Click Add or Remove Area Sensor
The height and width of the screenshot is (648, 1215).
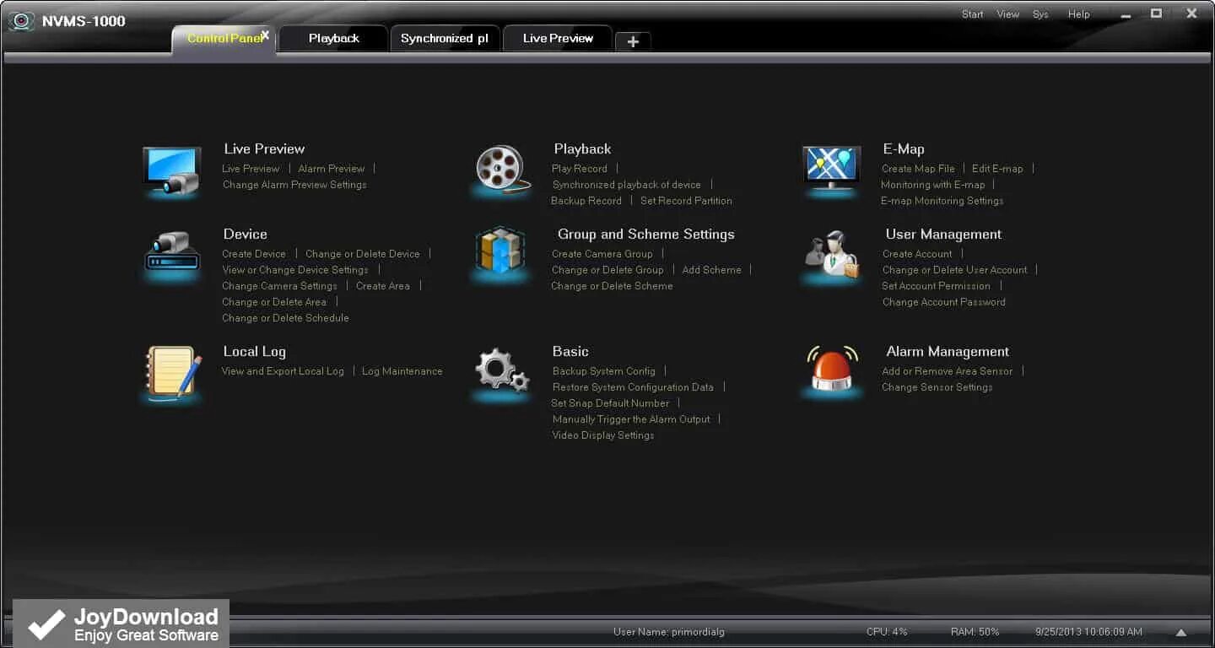pos(948,371)
